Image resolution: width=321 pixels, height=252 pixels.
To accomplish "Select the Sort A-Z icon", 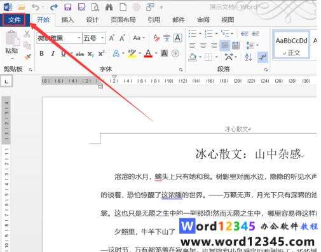I will point(248,57).
